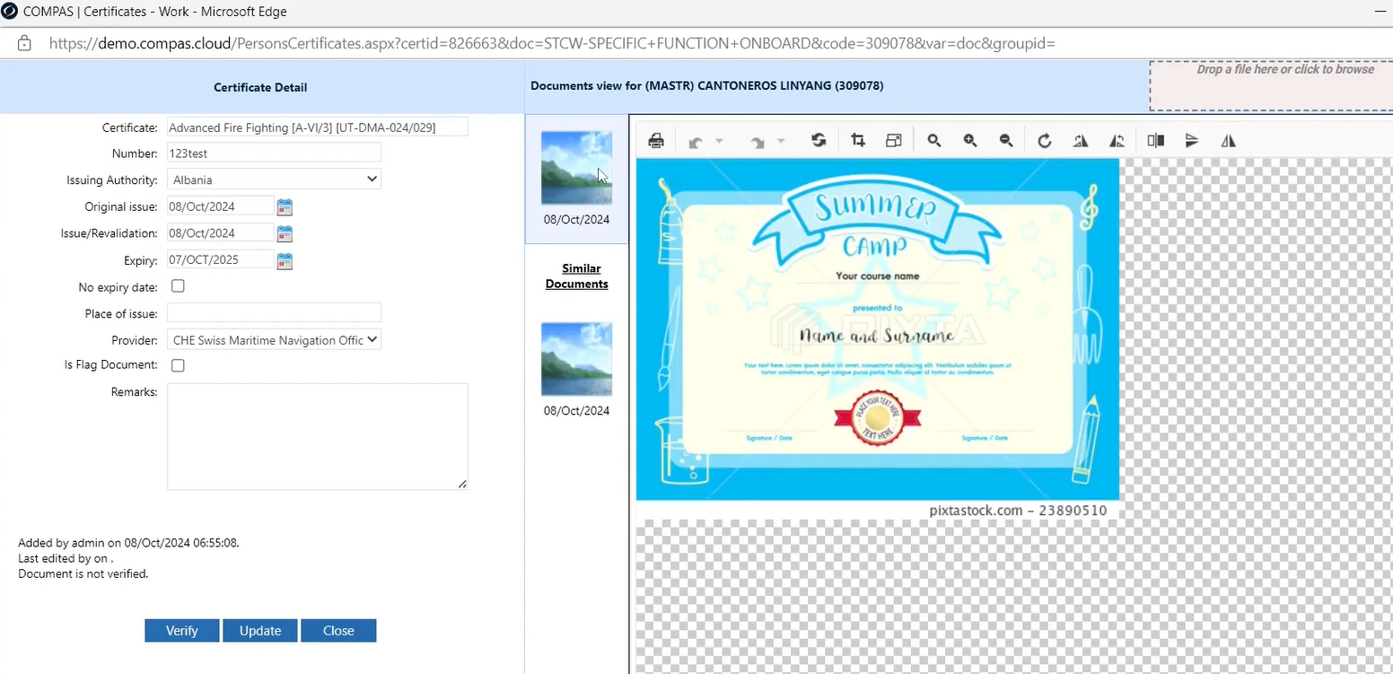Click 'Documents view for (MASTR) CANTONEROS LINYANG' heading
Viewport: 1393px width, 674px height.
tap(707, 86)
